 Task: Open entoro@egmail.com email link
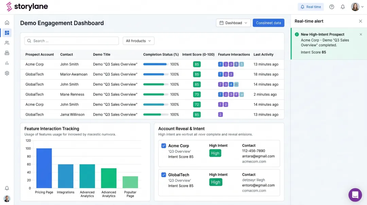(x=258, y=185)
